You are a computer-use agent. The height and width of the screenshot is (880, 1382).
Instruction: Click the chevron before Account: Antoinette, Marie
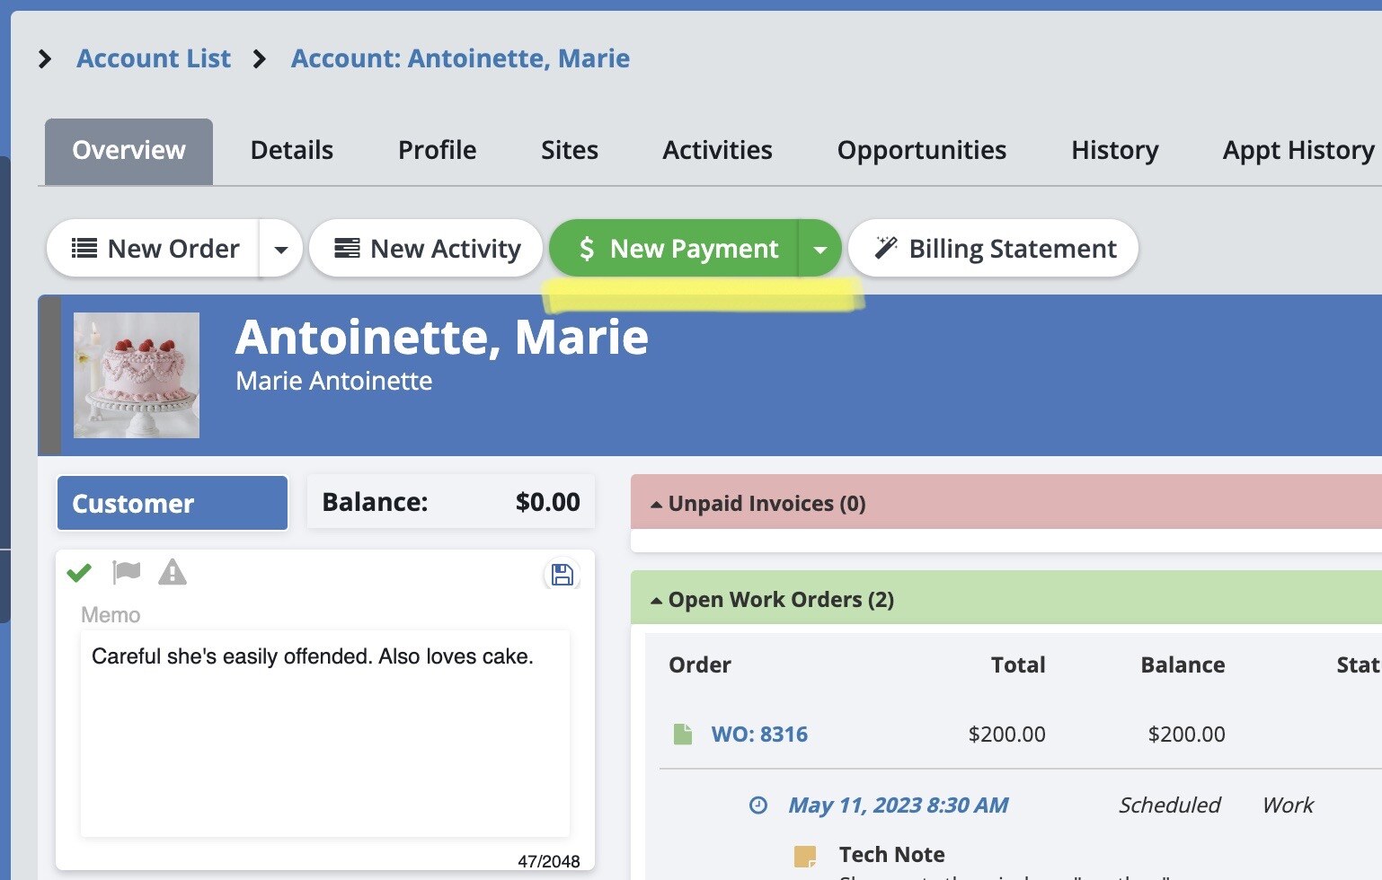point(260,59)
